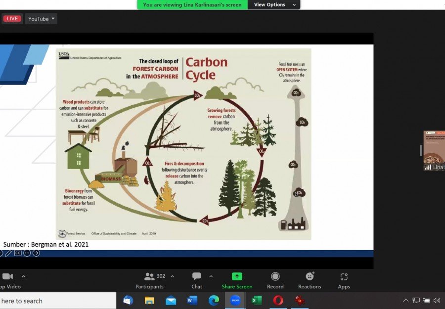Toggle the slideshow CC captions icon

[18, 253]
